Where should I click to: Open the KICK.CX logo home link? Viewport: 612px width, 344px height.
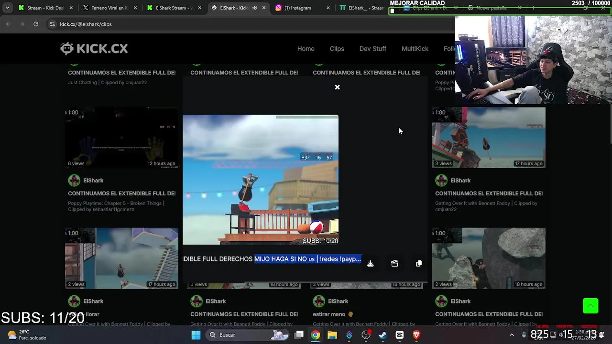point(94,48)
